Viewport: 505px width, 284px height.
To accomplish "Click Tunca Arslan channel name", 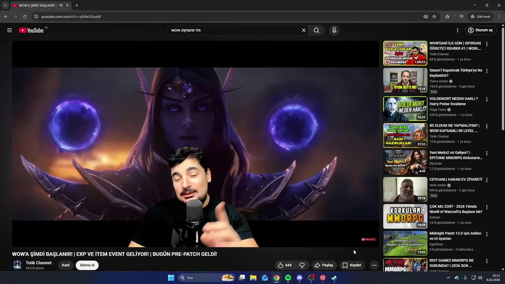I will [x=439, y=81].
